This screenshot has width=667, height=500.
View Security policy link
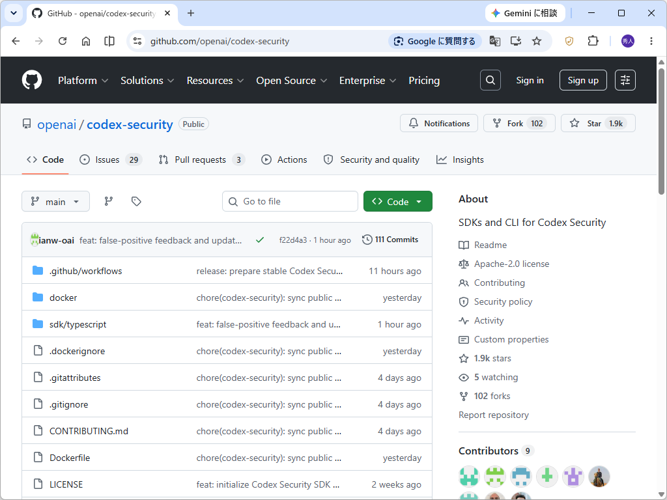click(503, 301)
